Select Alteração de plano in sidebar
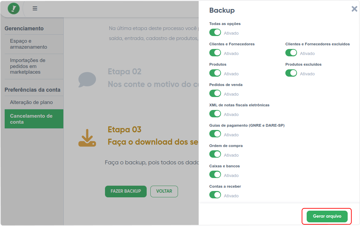 click(34, 102)
